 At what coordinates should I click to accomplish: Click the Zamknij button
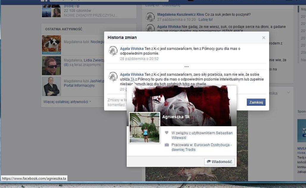(256, 102)
